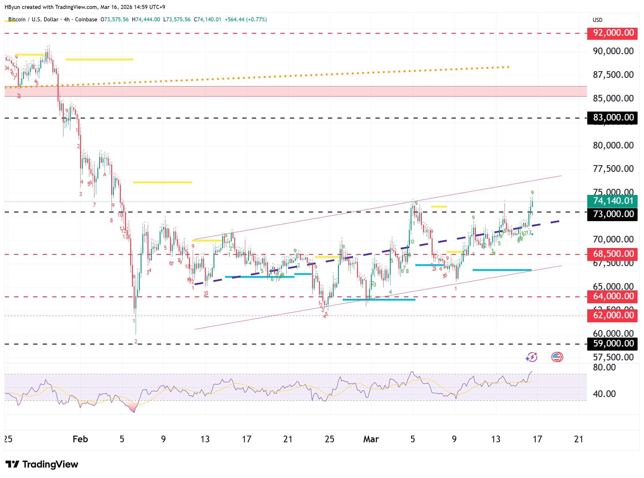Image resolution: width=644 pixels, height=478 pixels.
Task: Click the RSI 80.00 scale label
Action: [604, 368]
